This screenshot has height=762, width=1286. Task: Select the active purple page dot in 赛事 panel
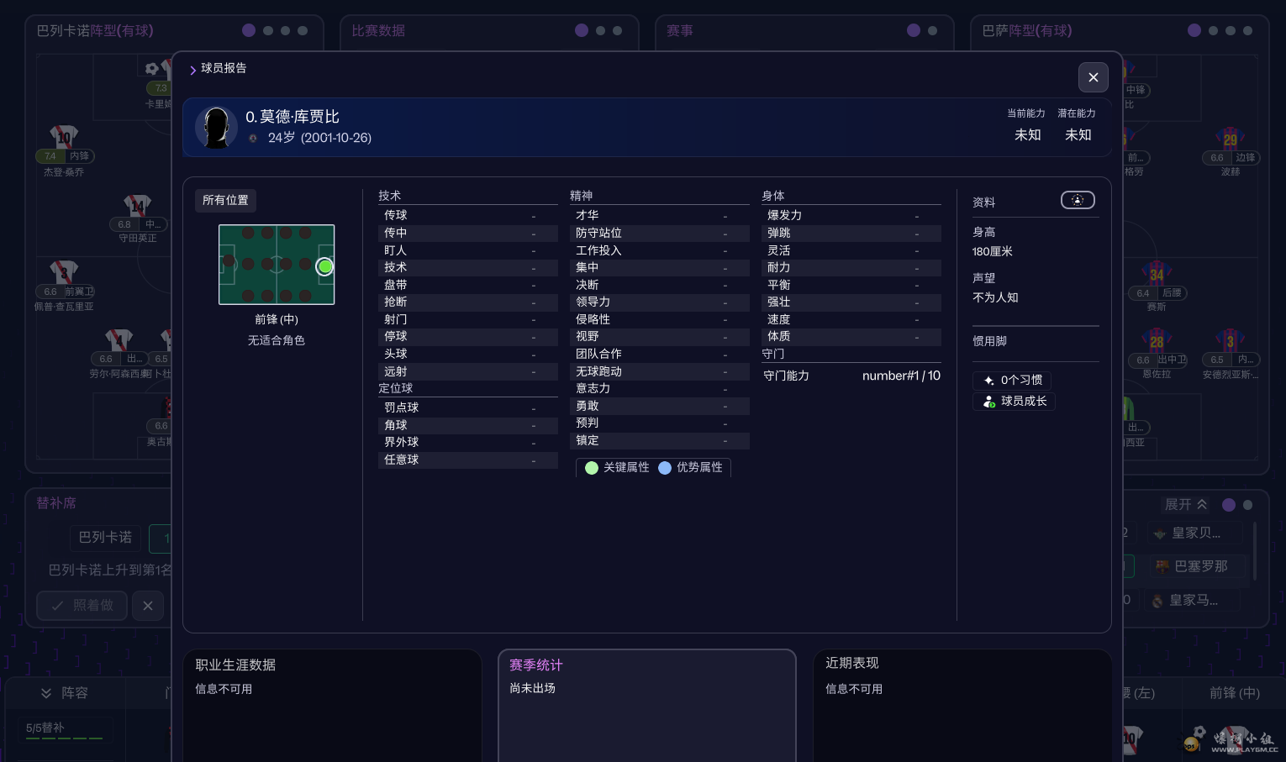914,30
